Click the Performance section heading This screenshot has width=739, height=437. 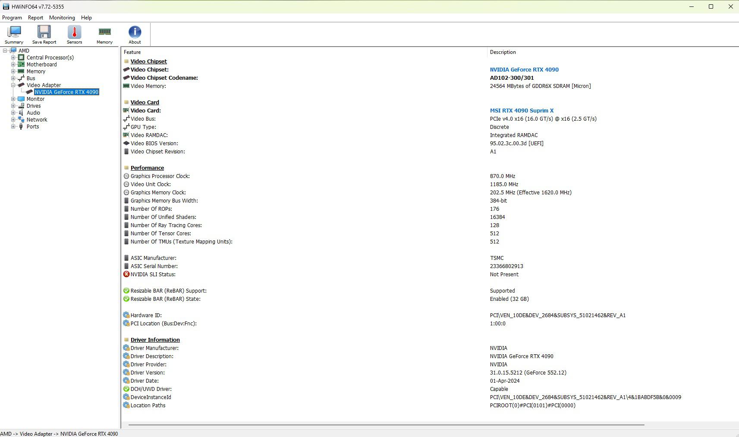pyautogui.click(x=147, y=168)
